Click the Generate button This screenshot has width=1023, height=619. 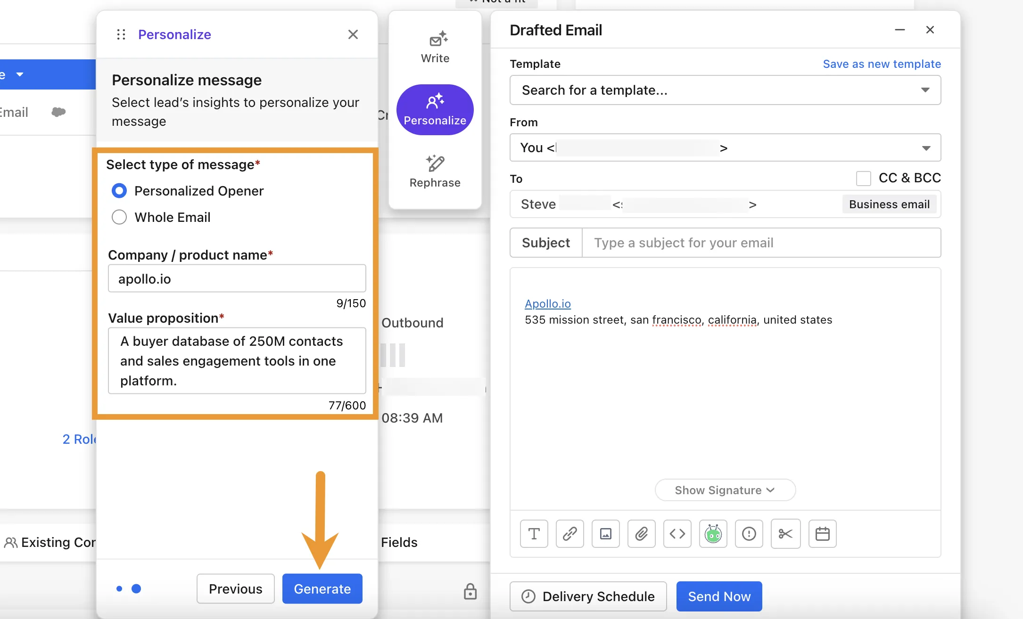322,588
